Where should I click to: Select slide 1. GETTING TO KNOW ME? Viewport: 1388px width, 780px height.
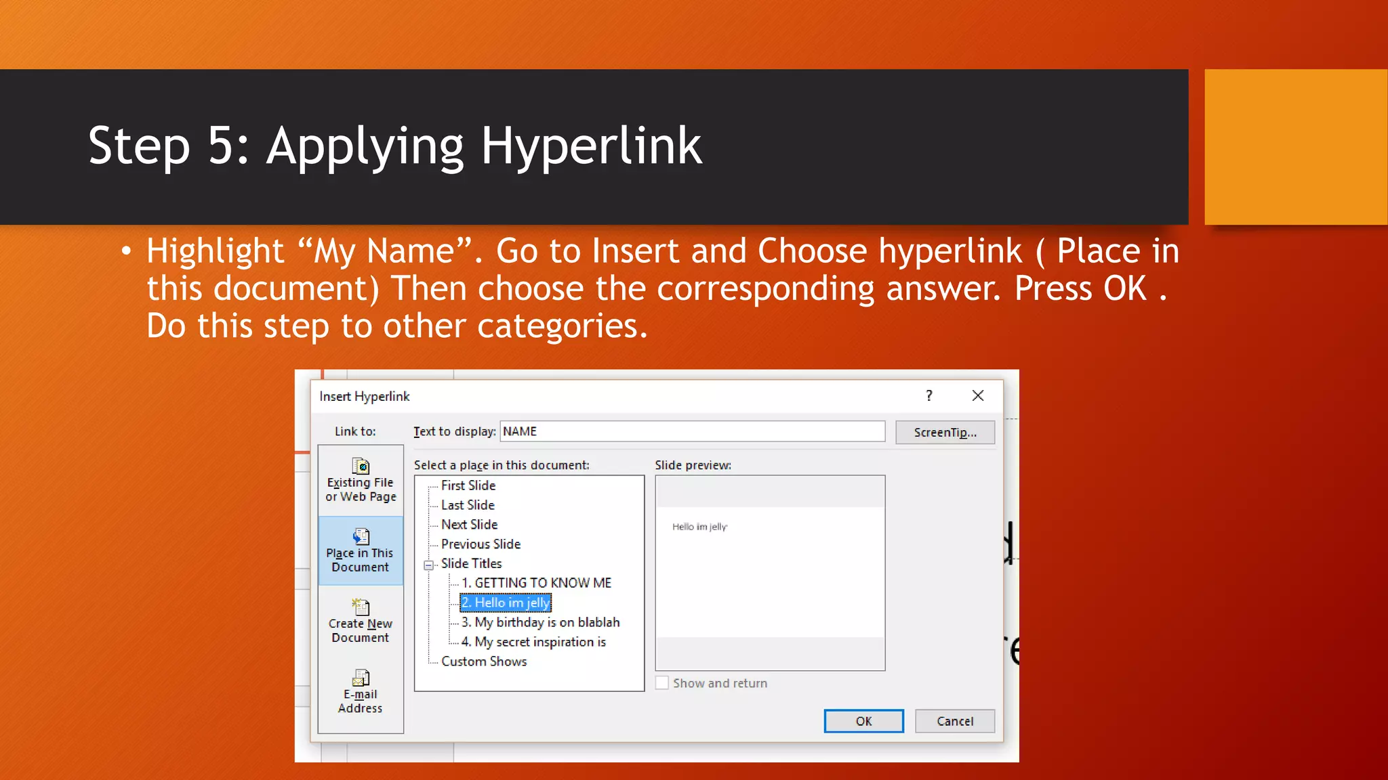(536, 583)
